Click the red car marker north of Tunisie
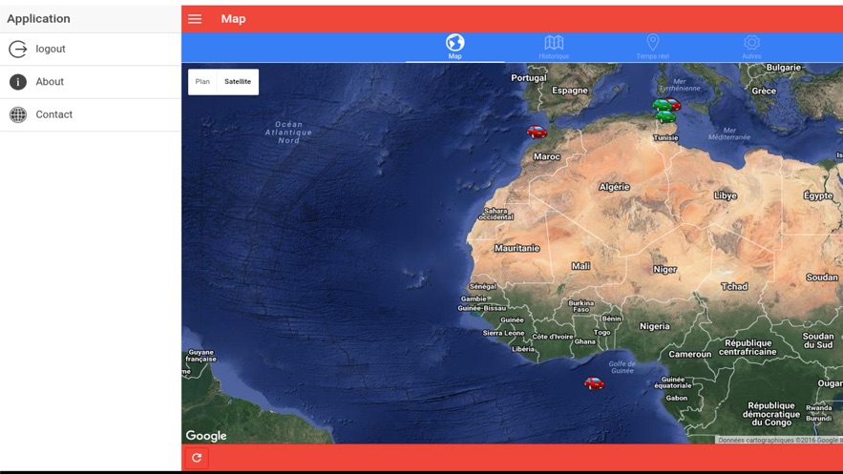Image resolution: width=843 pixels, height=474 pixels. (x=674, y=103)
